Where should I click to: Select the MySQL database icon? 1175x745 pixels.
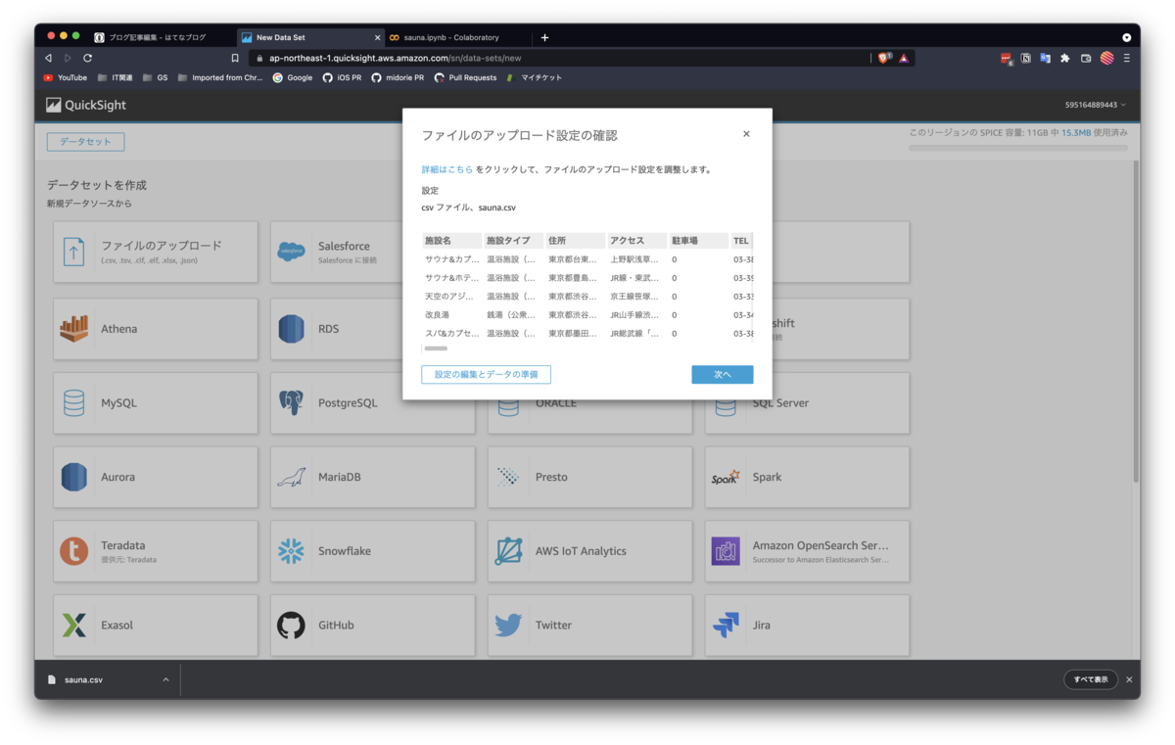coord(73,402)
